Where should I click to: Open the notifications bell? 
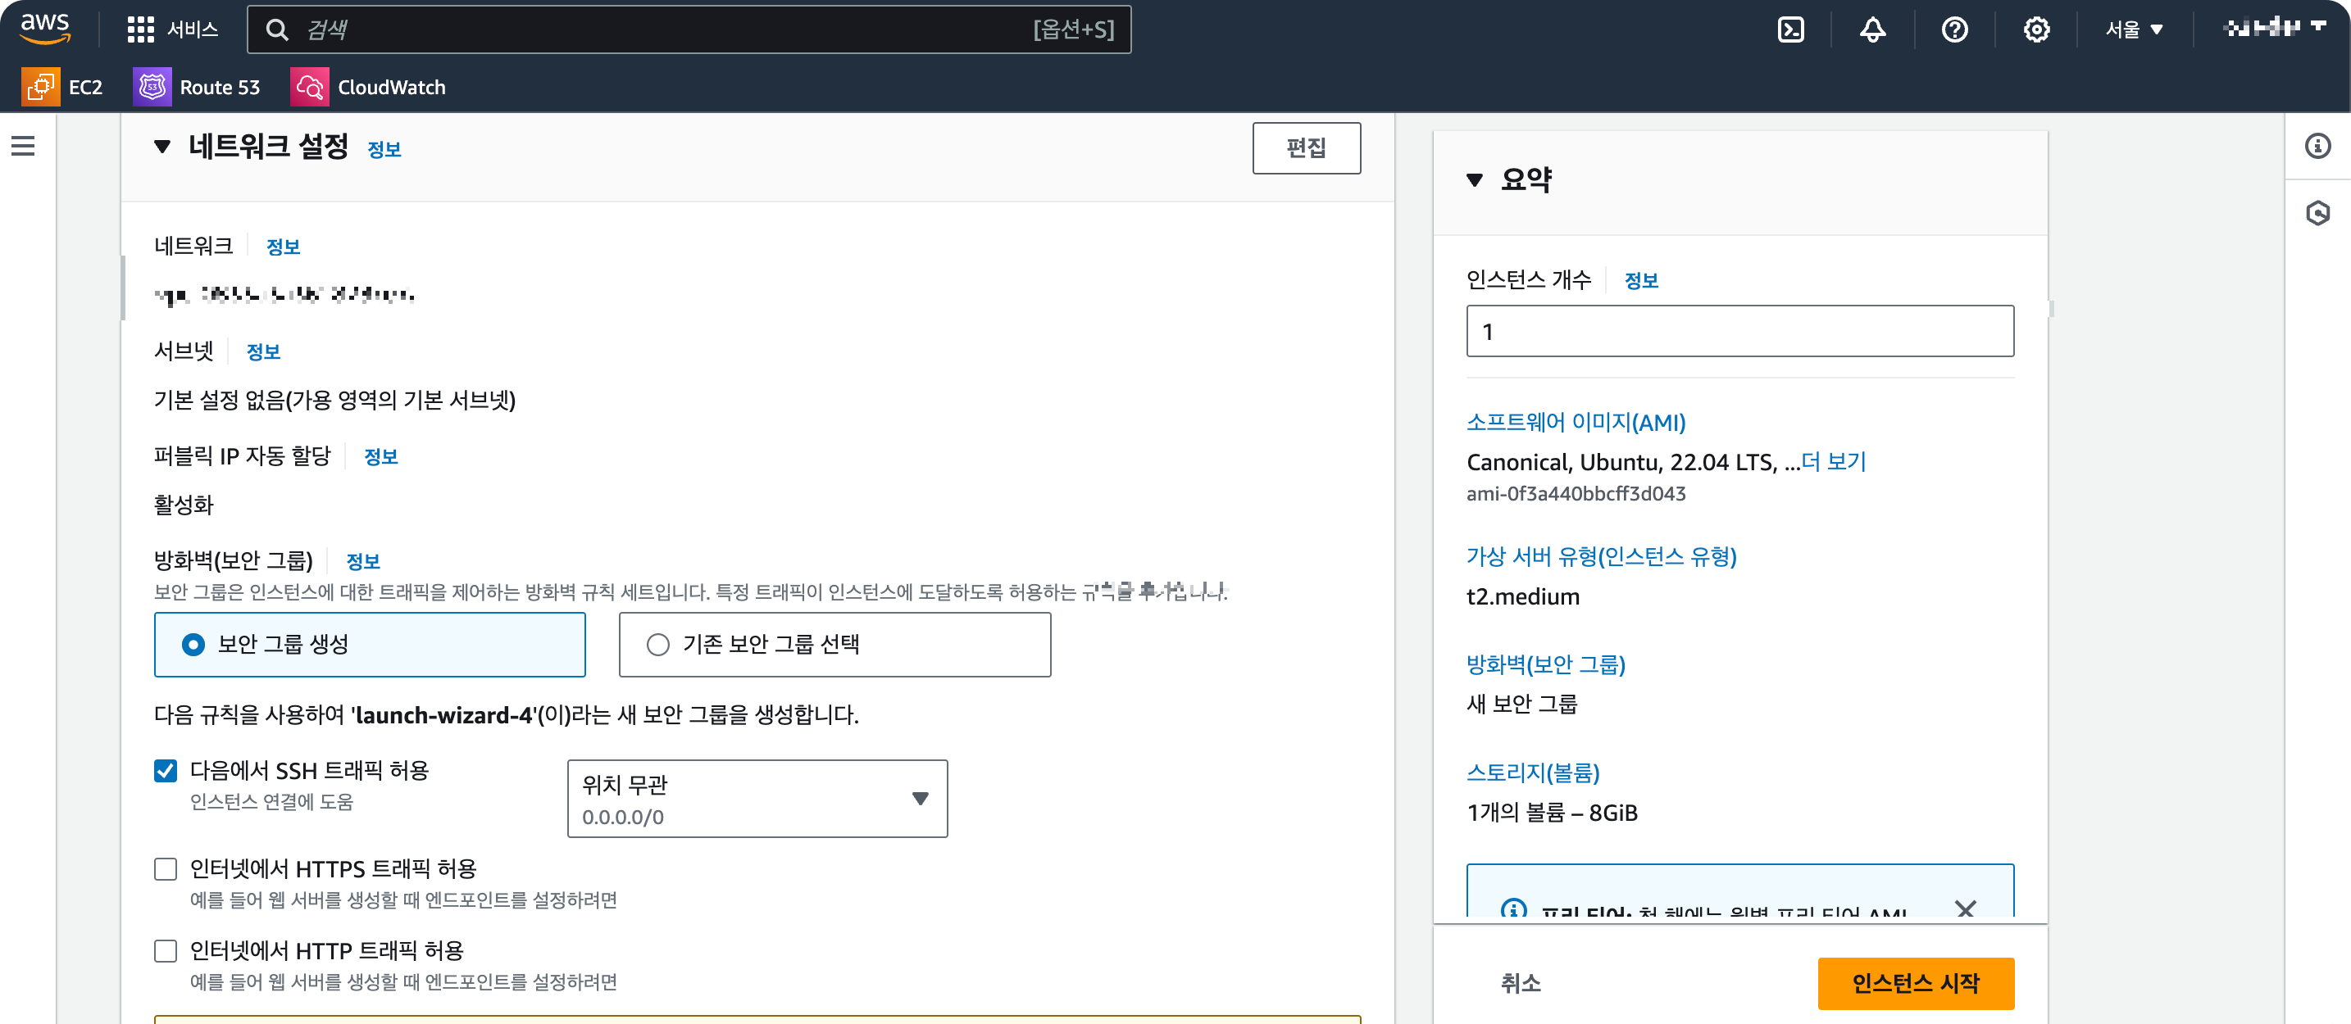point(1871,30)
